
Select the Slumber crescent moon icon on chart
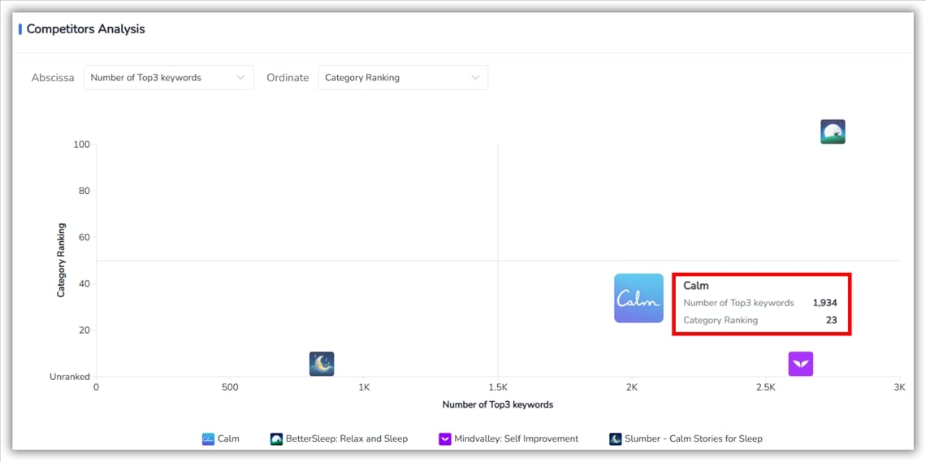(322, 364)
